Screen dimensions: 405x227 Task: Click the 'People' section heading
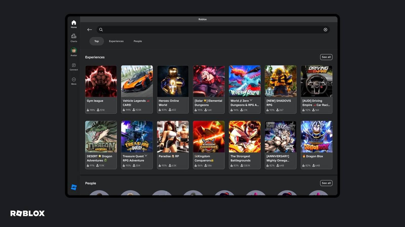pyautogui.click(x=91, y=183)
